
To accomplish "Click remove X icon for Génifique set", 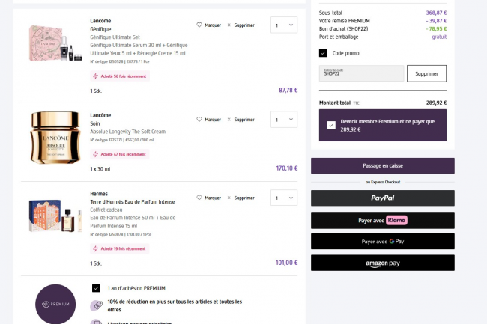I will click(229, 25).
